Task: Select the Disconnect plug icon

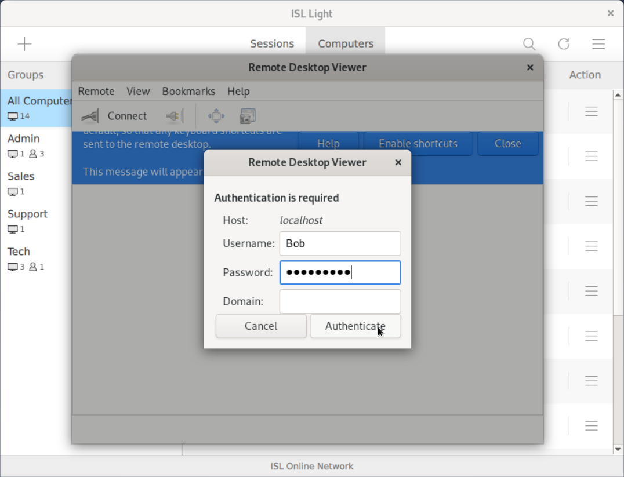Action: [x=172, y=115]
